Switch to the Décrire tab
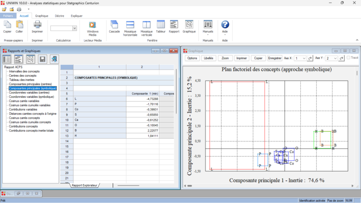Screen dimensions: 361x203 click(59, 16)
